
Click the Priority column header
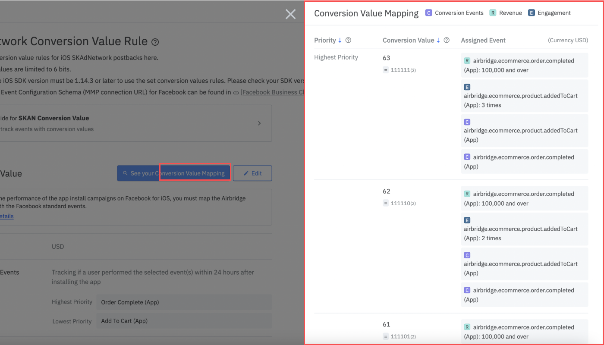(x=325, y=40)
